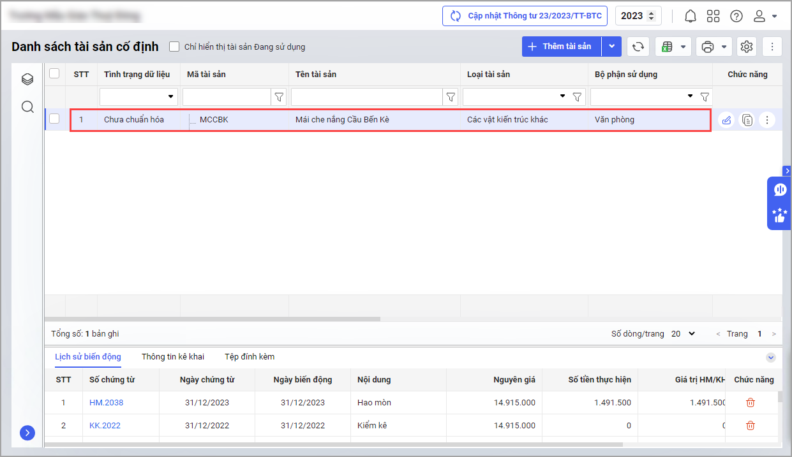Screen dimensions: 792x457
Task: Delete the HM.2038 history record
Action: tap(751, 403)
